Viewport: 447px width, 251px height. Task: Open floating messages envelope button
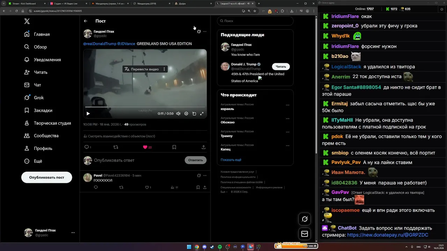pos(305,234)
